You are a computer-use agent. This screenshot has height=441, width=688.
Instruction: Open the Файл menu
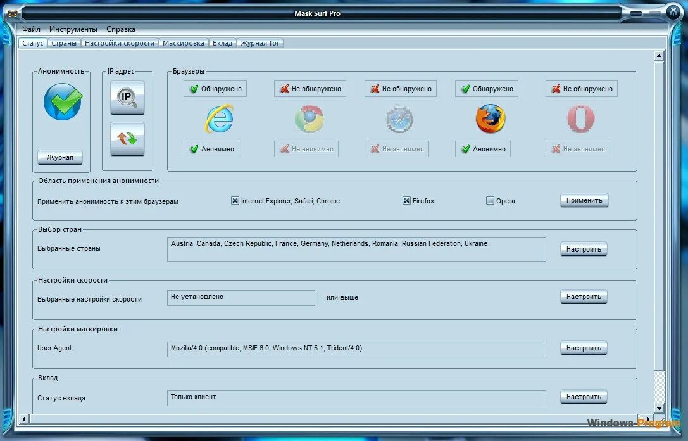[x=31, y=29]
